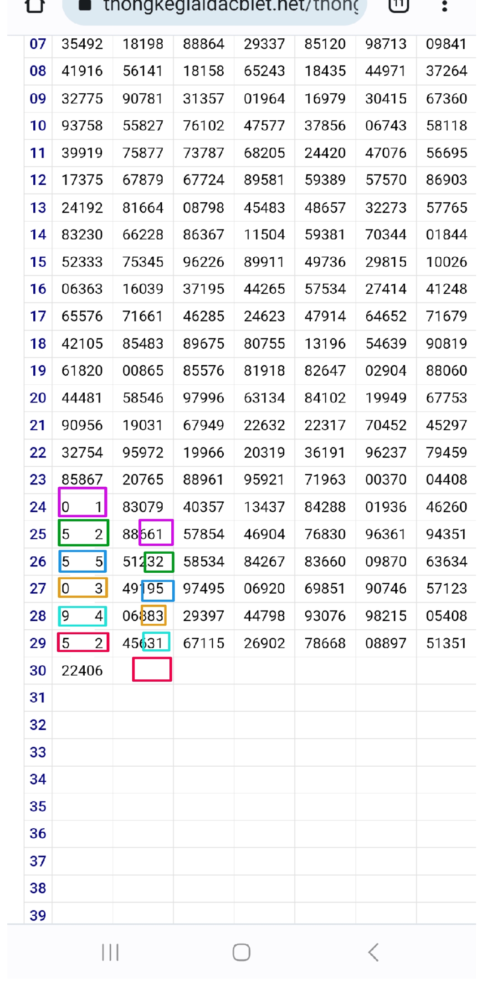Tap the cyan box showing 9 and 4
492x999 pixels.
82,616
